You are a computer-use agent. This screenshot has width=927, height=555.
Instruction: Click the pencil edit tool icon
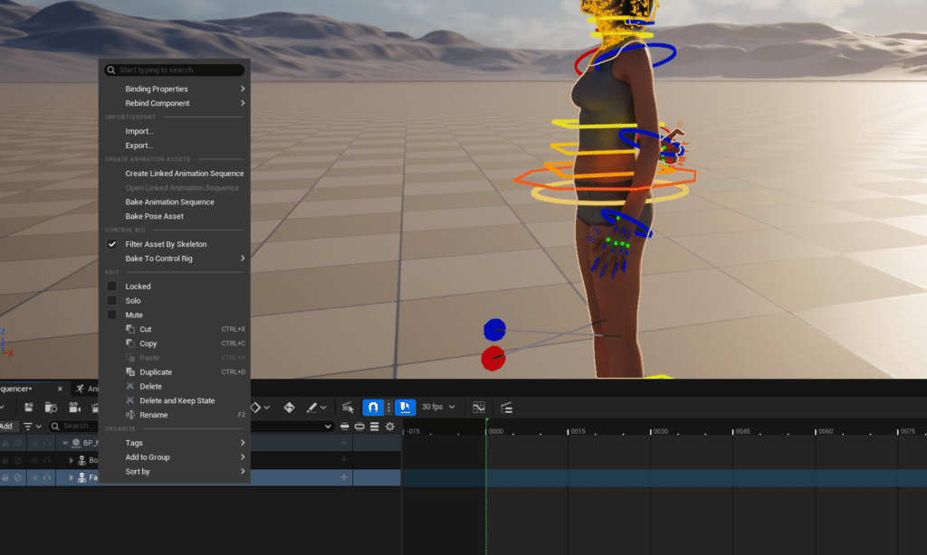pyautogui.click(x=311, y=408)
